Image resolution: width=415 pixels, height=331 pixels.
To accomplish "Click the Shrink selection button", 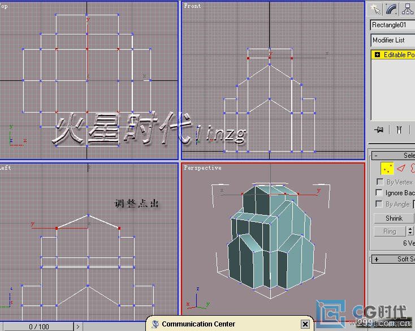I will click(394, 218).
